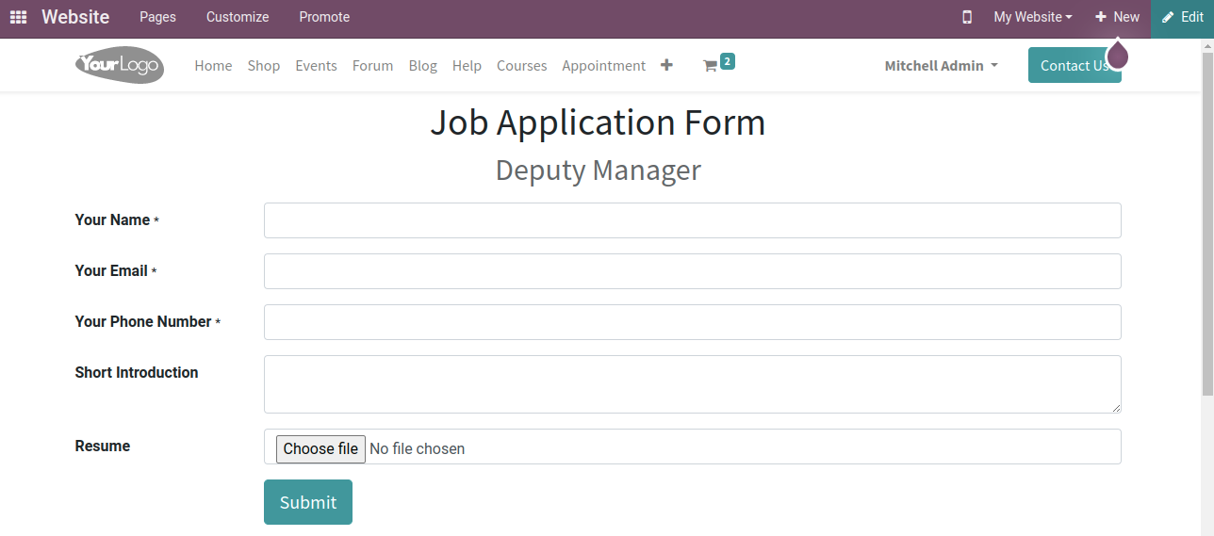This screenshot has width=1214, height=536.
Task: Open the apps grid menu icon
Action: tap(18, 17)
